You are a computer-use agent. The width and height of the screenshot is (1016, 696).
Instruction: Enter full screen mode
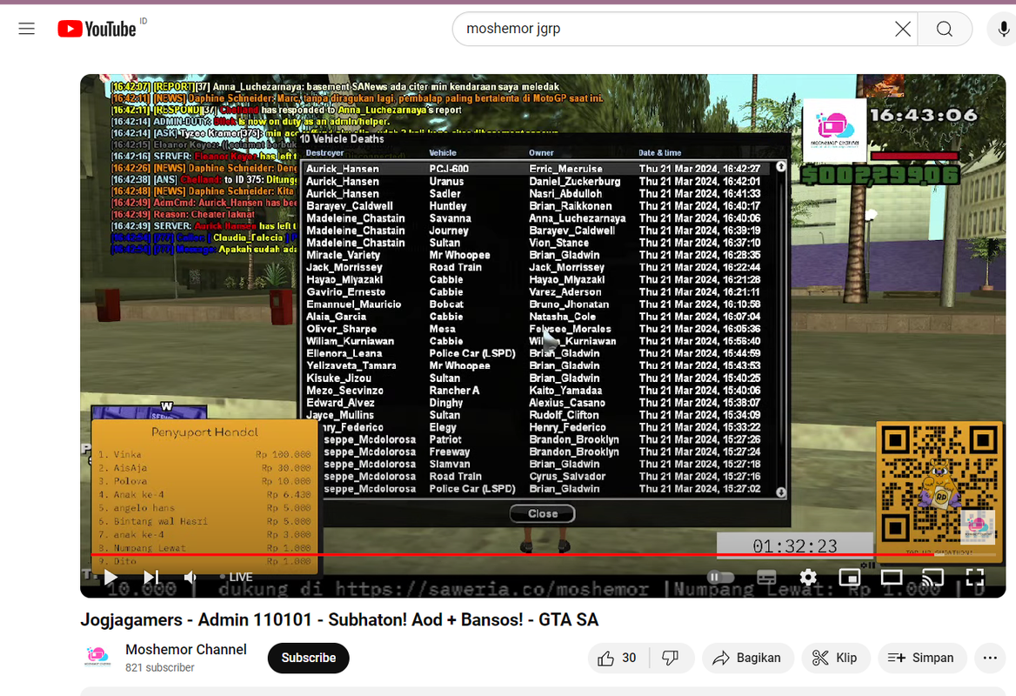(974, 577)
